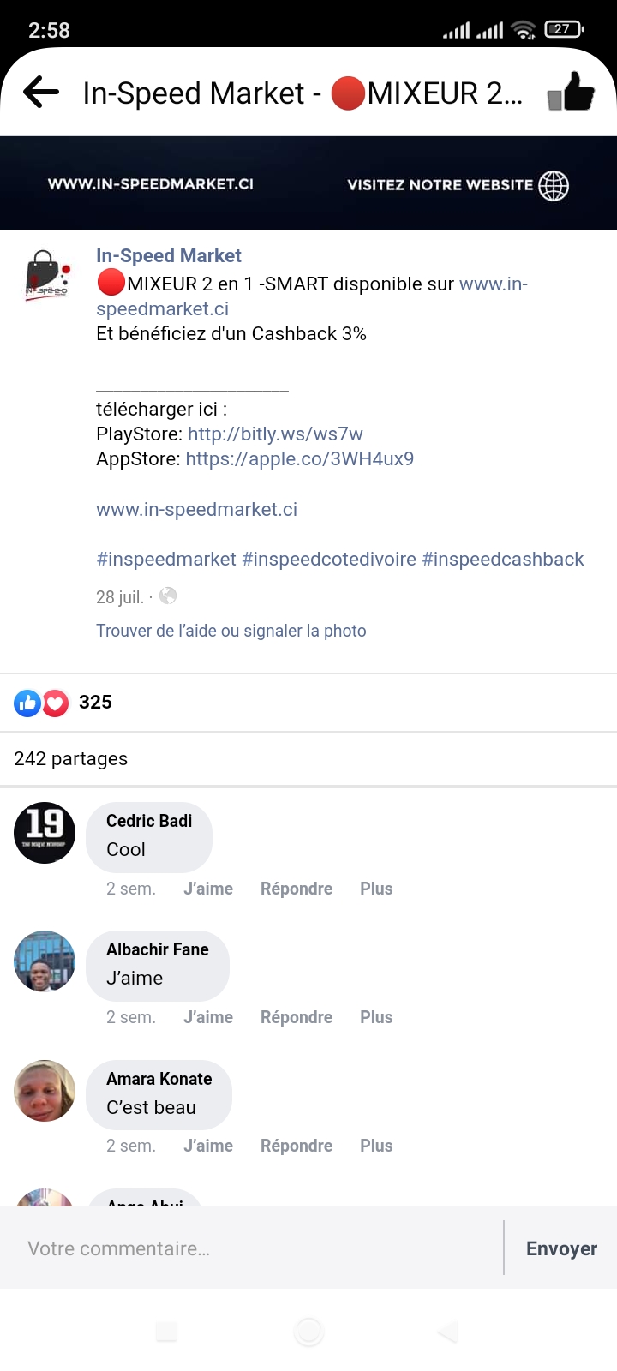This screenshot has height=1371, width=617.
Task: Open Plus options under Albachir Fane's comment
Action: click(x=376, y=1017)
